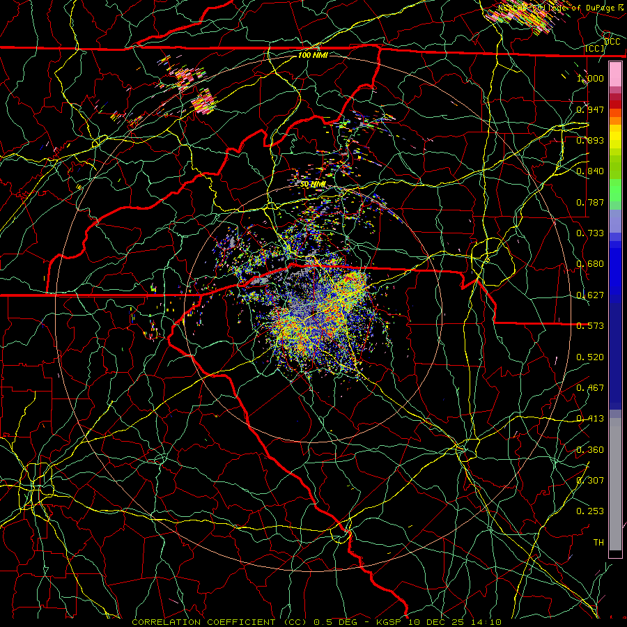Viewport: 627px width, 627px height.
Task: Click the 100 NMI range ring label
Action: click(x=313, y=55)
